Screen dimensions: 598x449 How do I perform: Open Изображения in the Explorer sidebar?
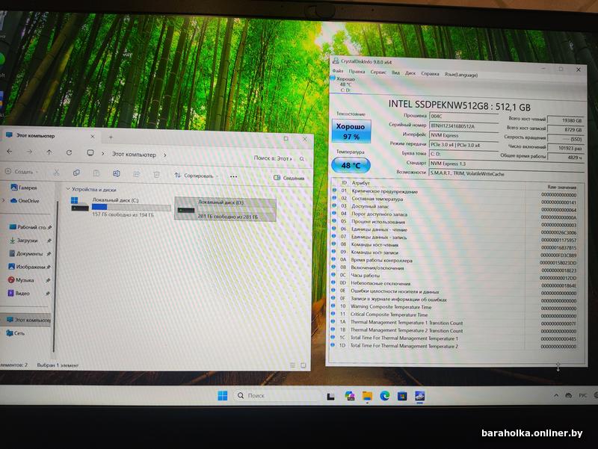pos(30,267)
